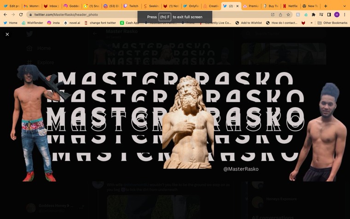Open a new tab with the plus button
The image size is (350, 219).
[x=326, y=6]
